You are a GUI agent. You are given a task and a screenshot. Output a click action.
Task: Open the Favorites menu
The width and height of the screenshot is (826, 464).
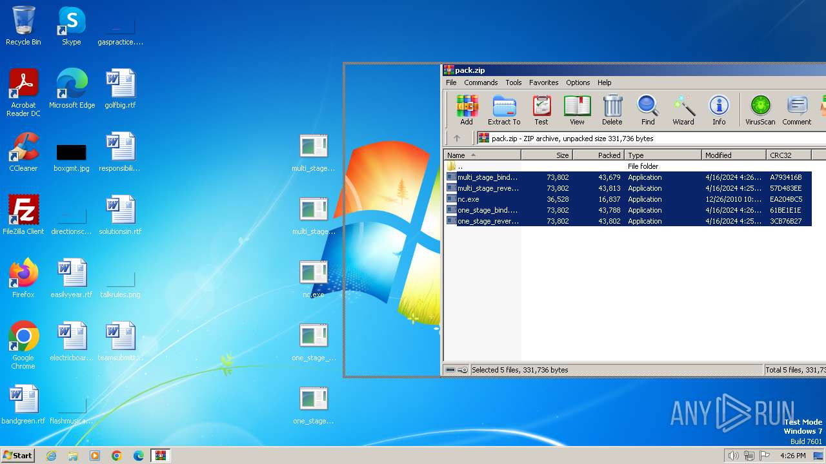click(x=544, y=82)
